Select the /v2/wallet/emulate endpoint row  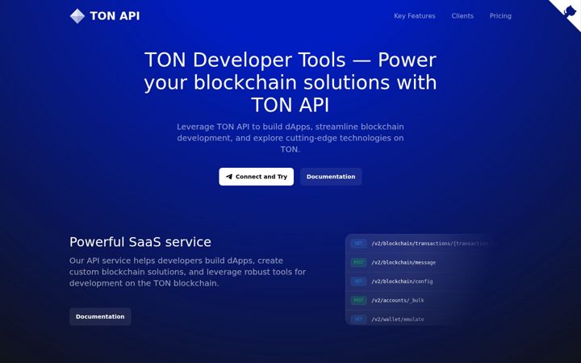coord(422,319)
